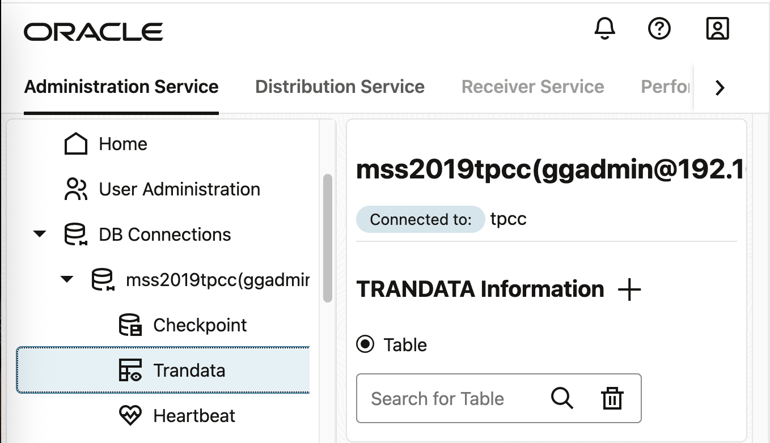The image size is (770, 443).
Task: Click the right chevron to reveal more service tabs
Action: (x=720, y=88)
